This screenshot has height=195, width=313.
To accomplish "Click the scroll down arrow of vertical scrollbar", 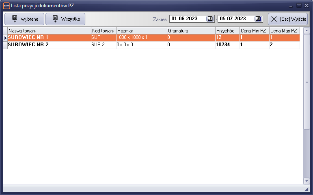I will click(307, 181).
